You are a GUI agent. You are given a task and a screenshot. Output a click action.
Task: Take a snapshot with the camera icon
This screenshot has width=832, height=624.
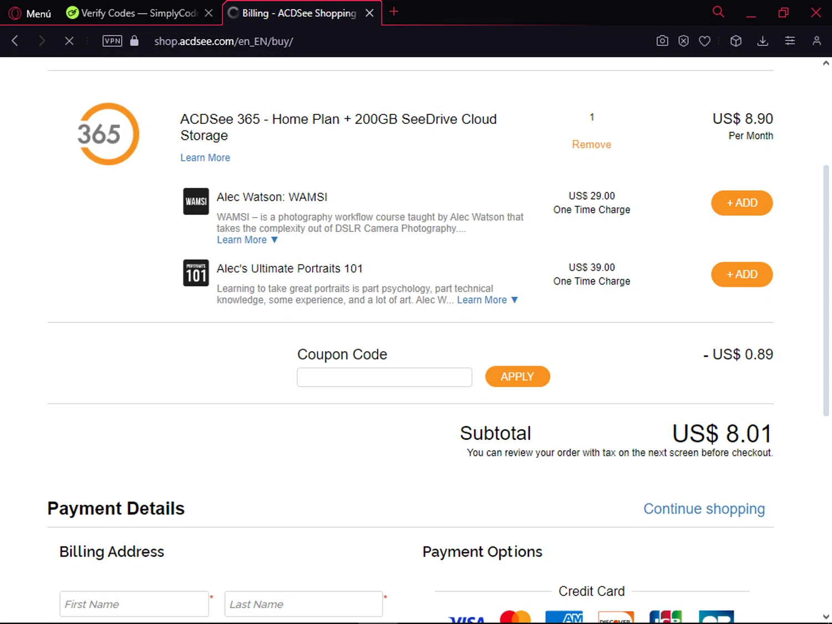[x=662, y=40]
